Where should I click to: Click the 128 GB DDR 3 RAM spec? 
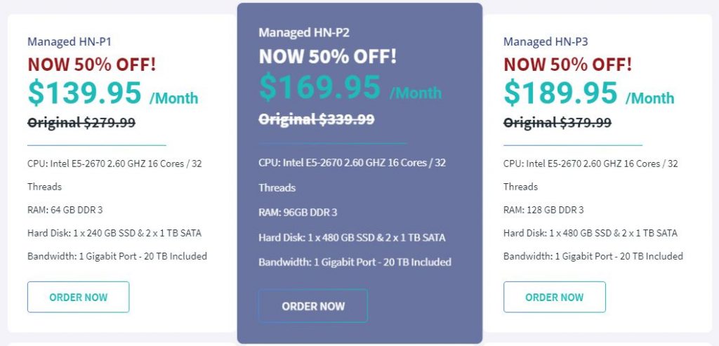click(543, 210)
